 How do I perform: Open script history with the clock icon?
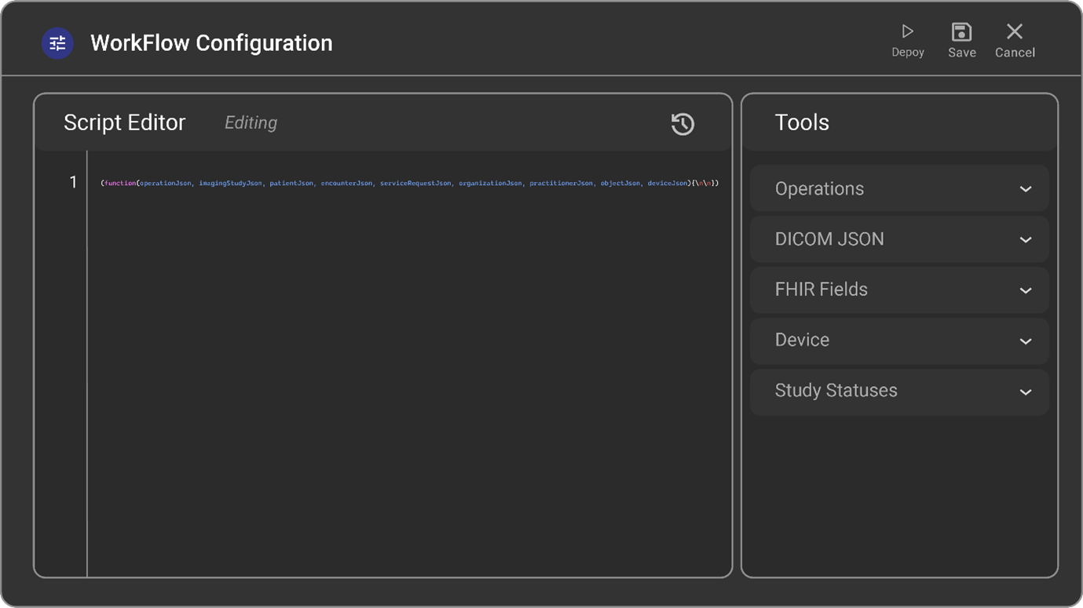682,124
